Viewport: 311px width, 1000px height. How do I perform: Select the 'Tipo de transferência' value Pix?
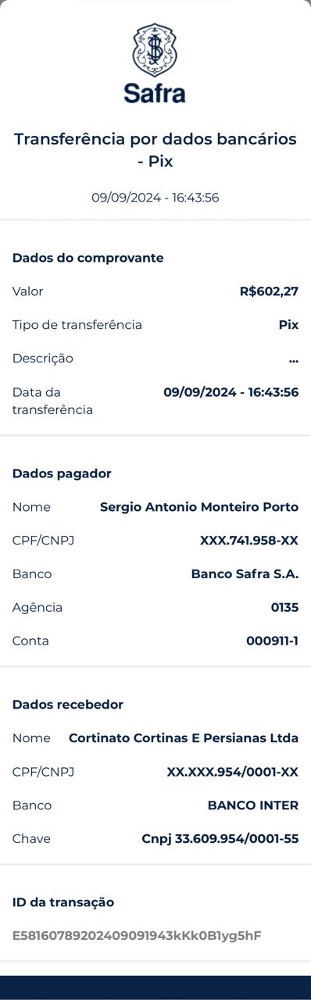[x=288, y=325]
